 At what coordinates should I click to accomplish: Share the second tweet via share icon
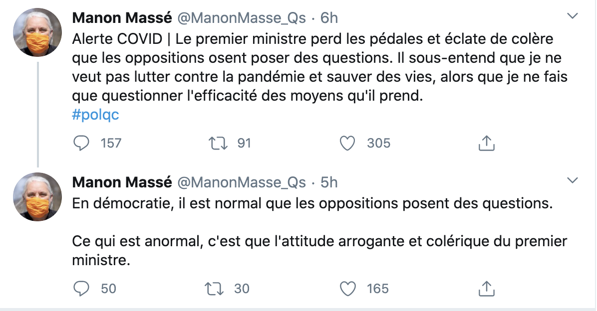(x=486, y=289)
